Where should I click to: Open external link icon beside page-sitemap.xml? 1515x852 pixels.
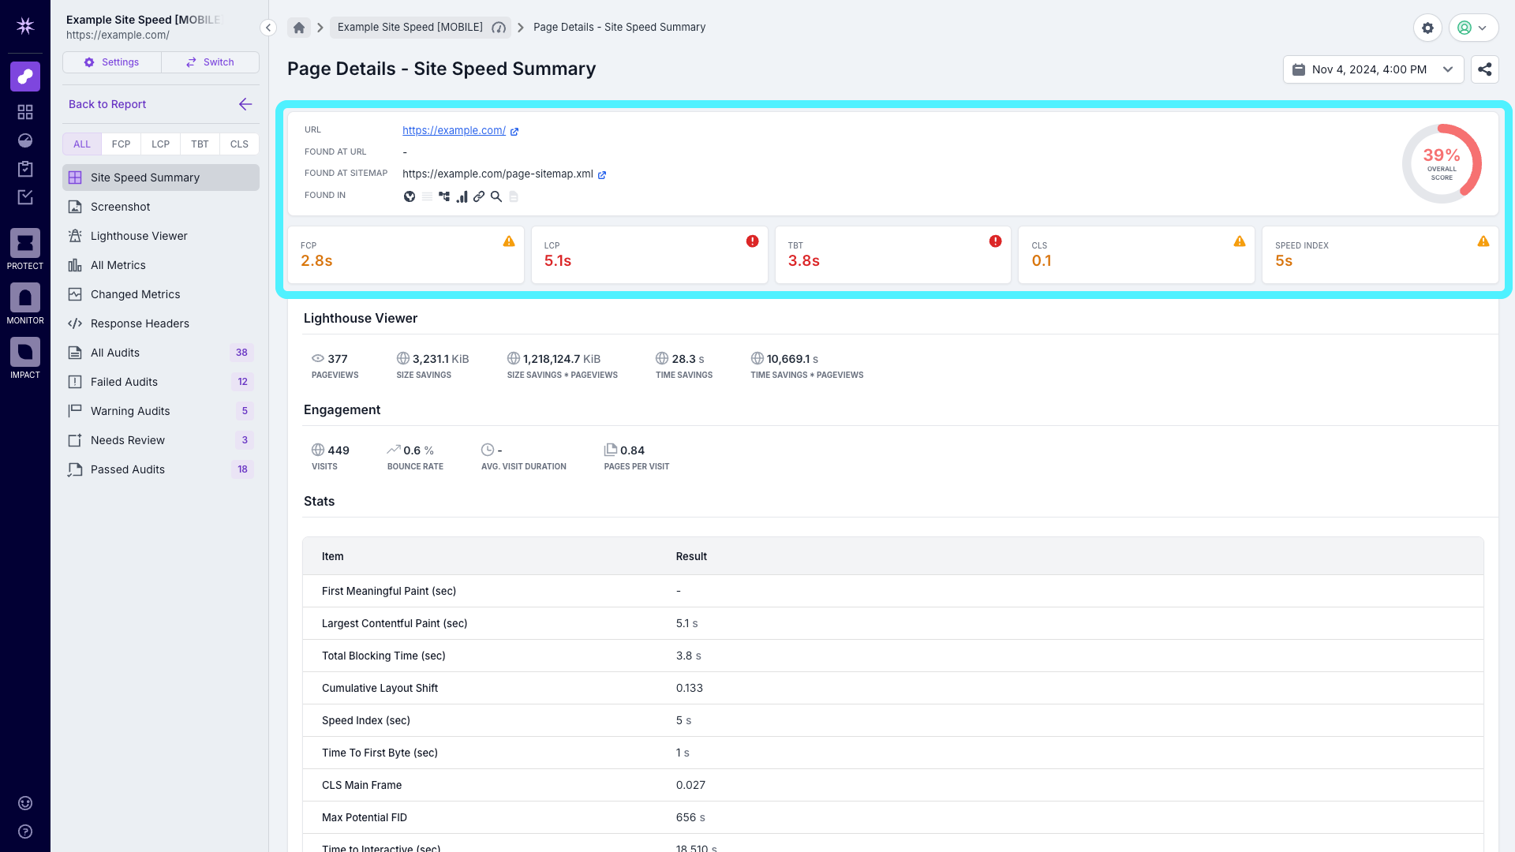[602, 175]
